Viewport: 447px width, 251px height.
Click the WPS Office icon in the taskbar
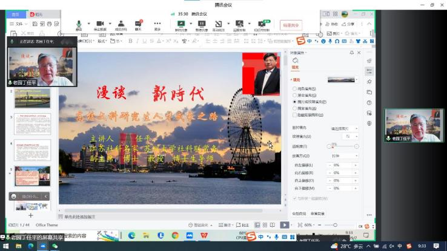(204, 235)
